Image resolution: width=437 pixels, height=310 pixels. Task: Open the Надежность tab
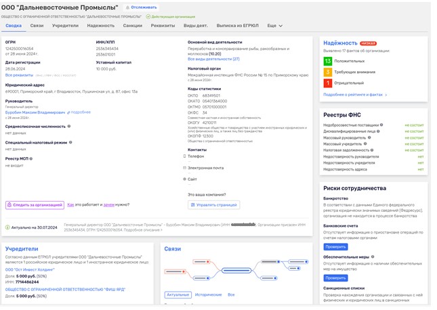100,26
